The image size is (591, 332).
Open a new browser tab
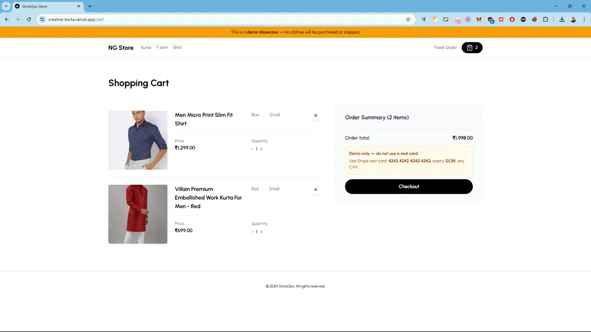click(90, 6)
